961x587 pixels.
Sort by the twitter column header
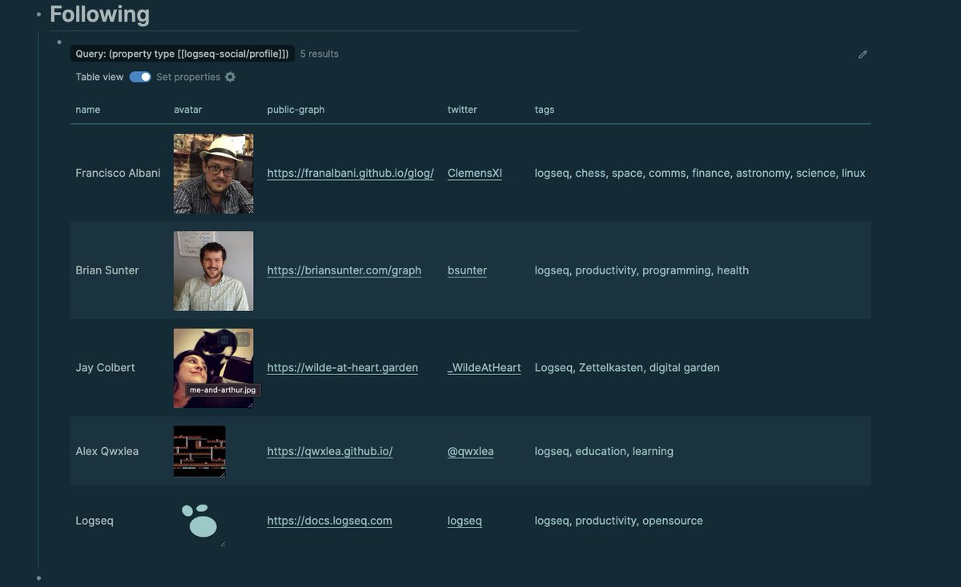[462, 110]
